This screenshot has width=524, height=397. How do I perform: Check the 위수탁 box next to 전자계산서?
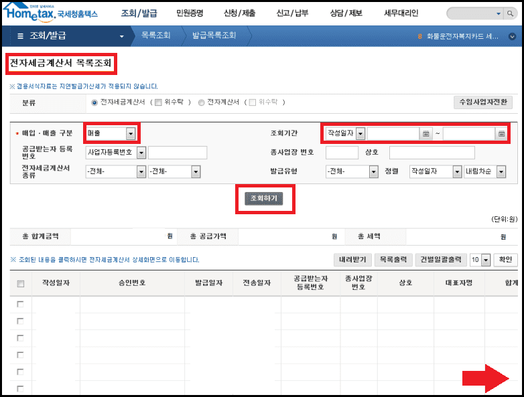pyautogui.click(x=253, y=102)
